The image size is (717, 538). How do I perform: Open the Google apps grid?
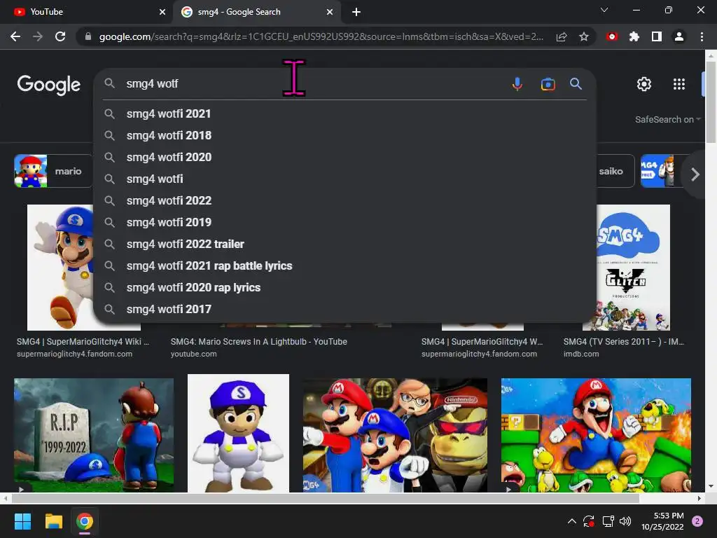coord(679,84)
